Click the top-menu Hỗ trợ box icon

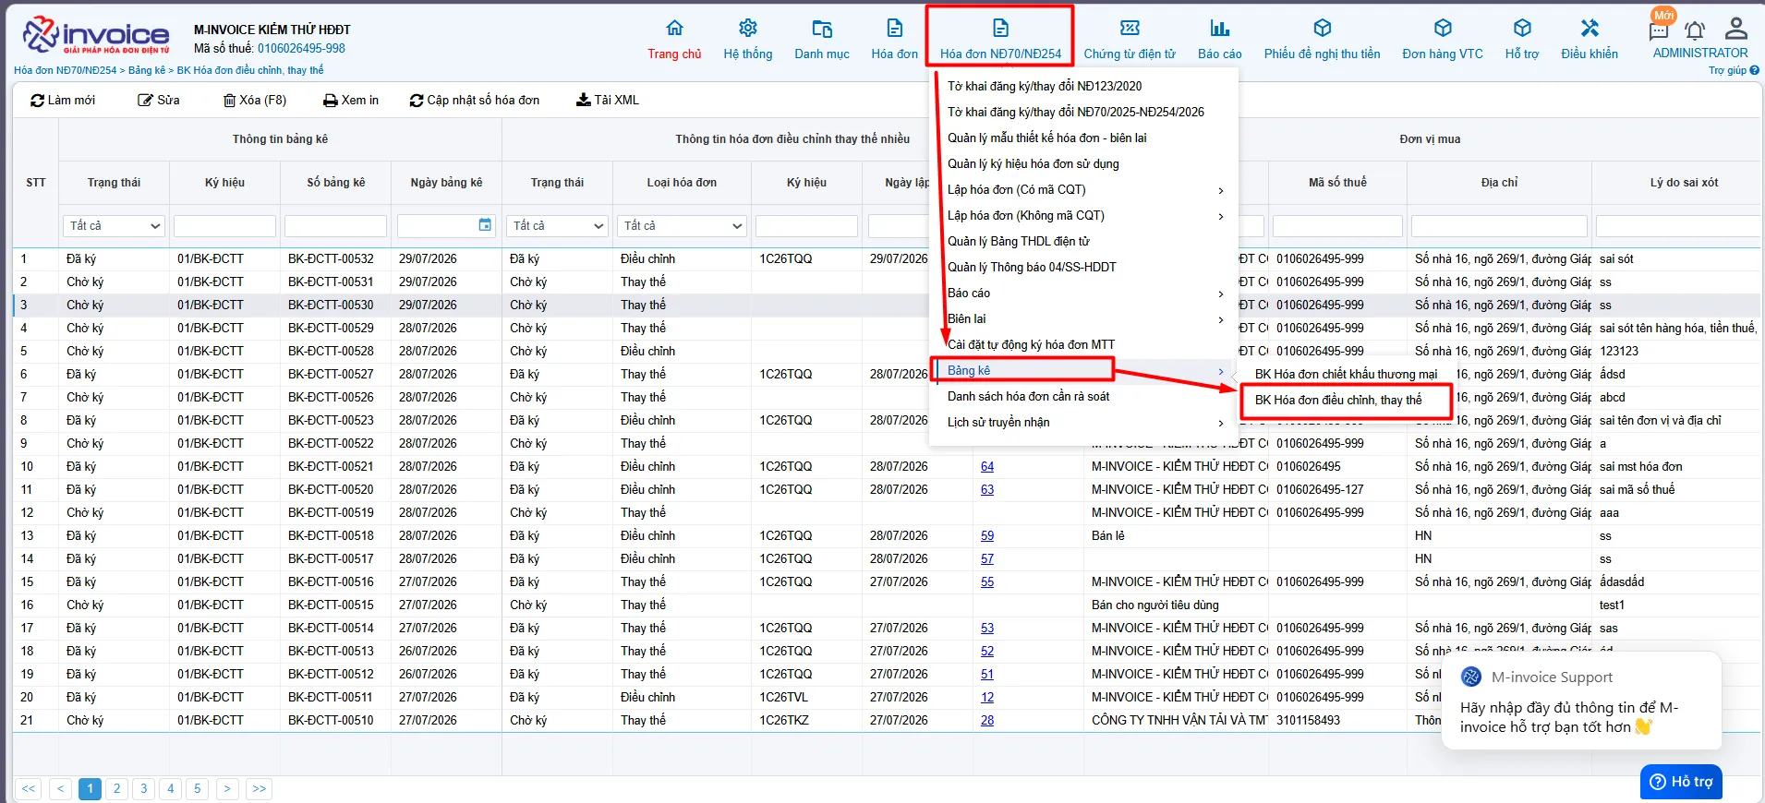[1522, 28]
